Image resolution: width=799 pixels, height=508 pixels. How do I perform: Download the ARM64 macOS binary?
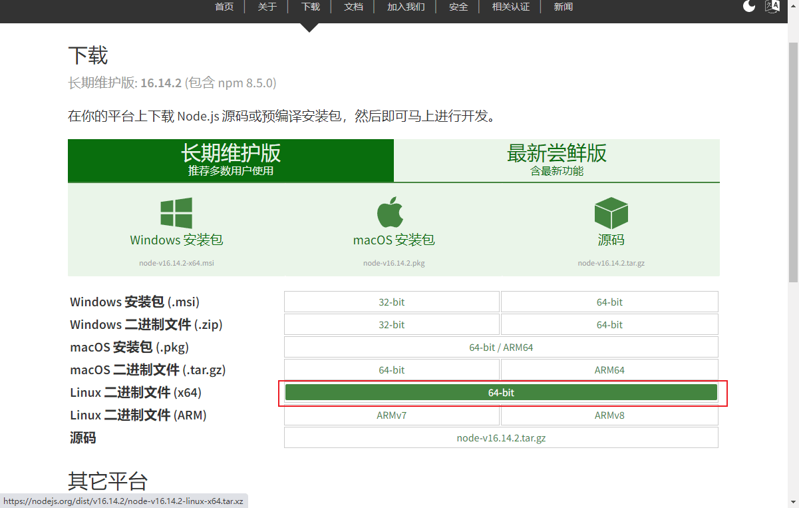click(609, 370)
